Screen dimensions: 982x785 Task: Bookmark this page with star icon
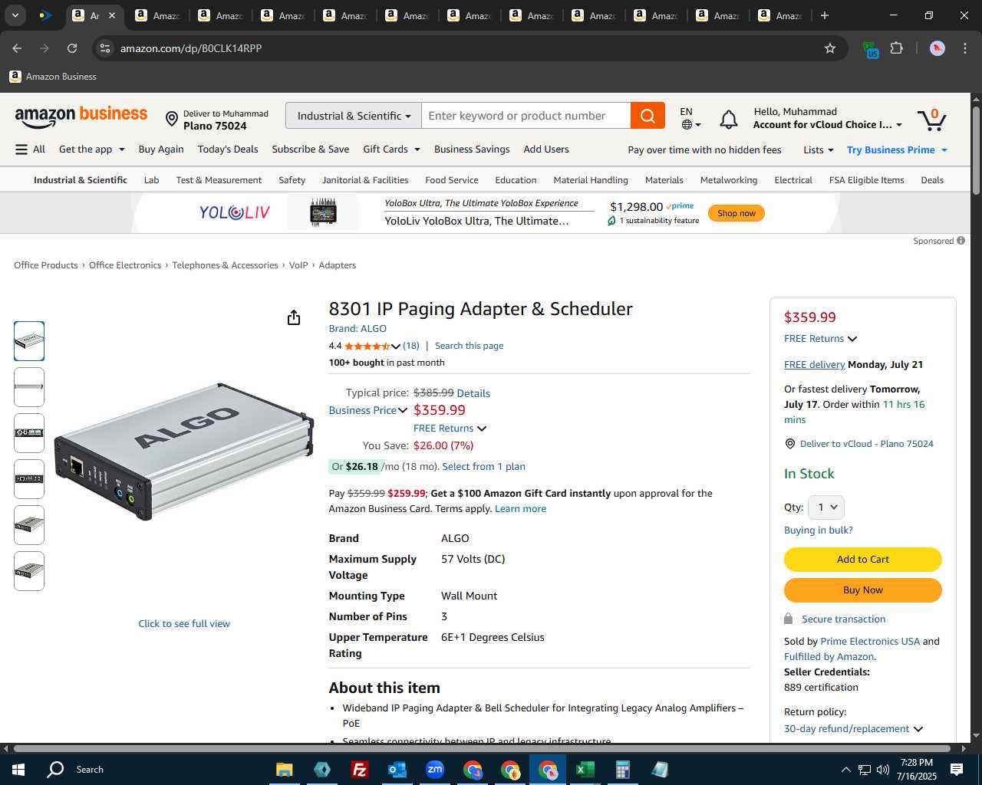[x=830, y=48]
